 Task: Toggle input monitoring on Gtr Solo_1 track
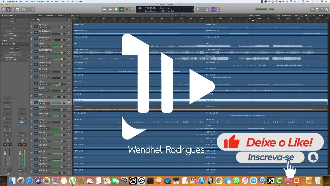[49, 78]
